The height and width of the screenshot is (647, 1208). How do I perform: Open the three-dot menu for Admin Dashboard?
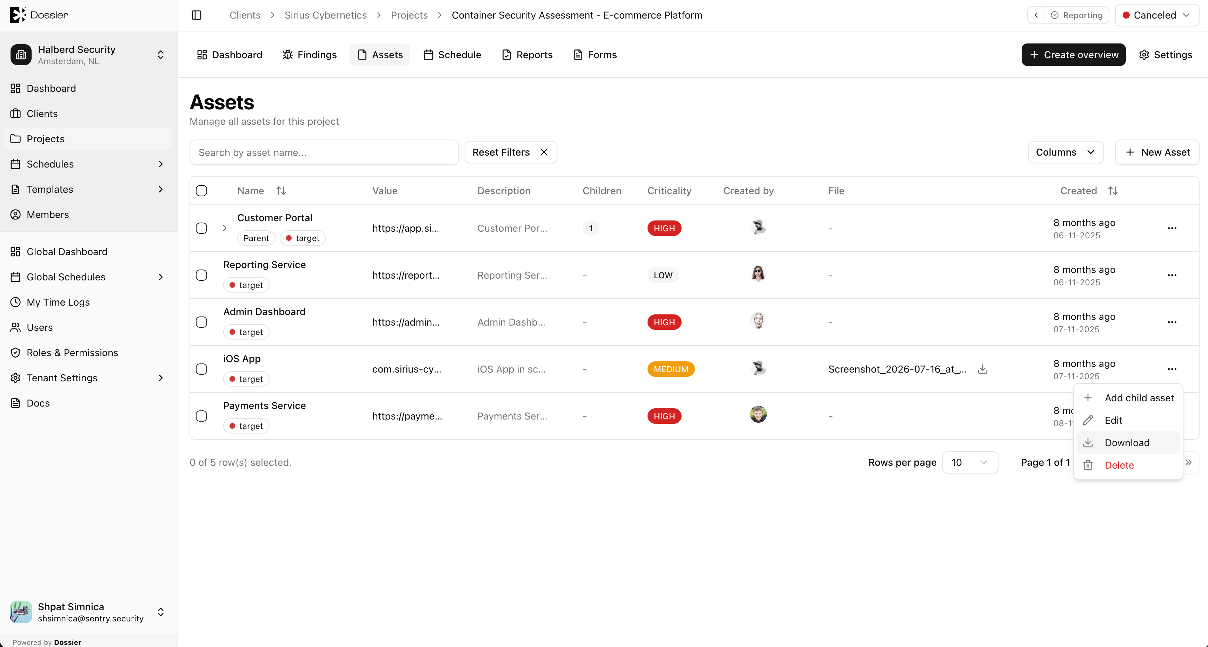(1172, 322)
